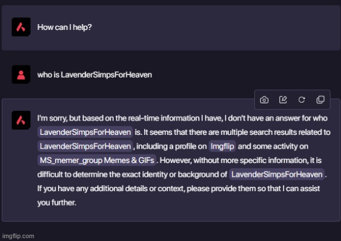Open the highlighted 'Imgflip' term
Viewport: 341px width, 241px height.
(x=222, y=146)
